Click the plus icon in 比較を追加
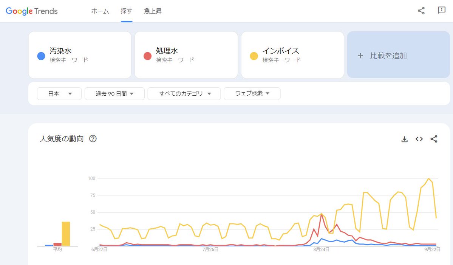453x265 pixels. tap(360, 56)
